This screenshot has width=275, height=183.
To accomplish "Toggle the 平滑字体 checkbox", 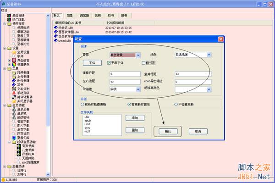I will coord(109,63).
